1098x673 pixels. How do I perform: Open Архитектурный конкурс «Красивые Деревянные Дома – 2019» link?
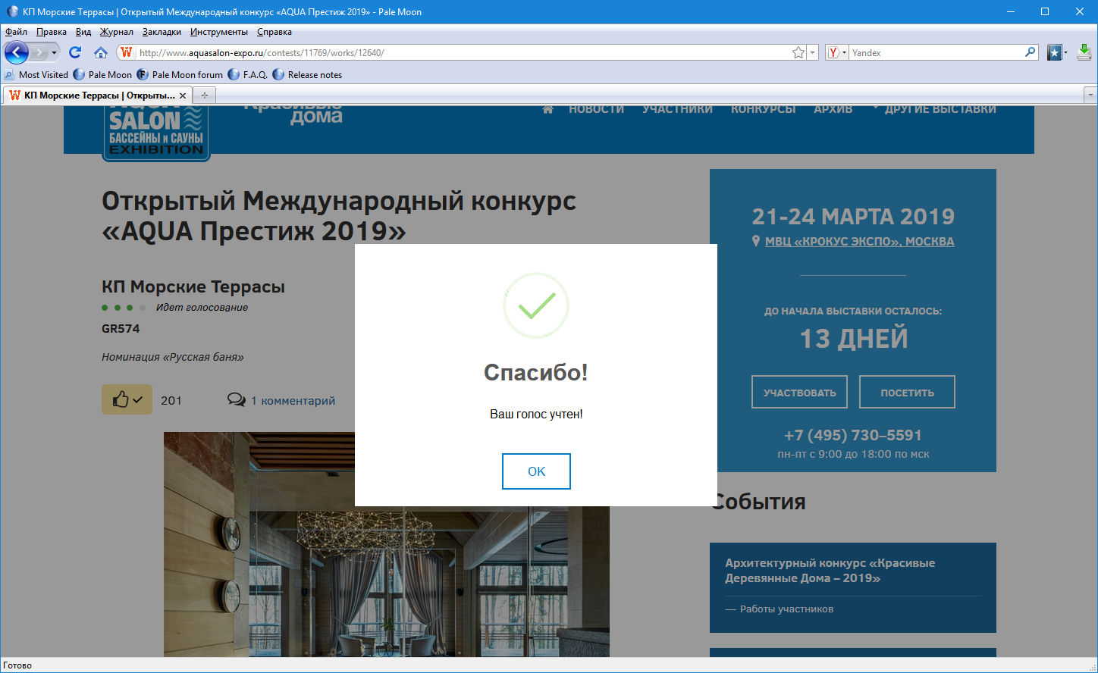pos(830,571)
